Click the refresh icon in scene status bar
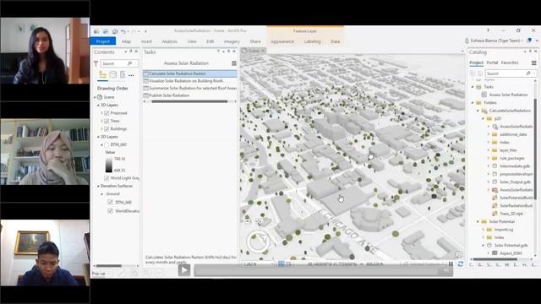The image size is (541, 304). [461, 264]
